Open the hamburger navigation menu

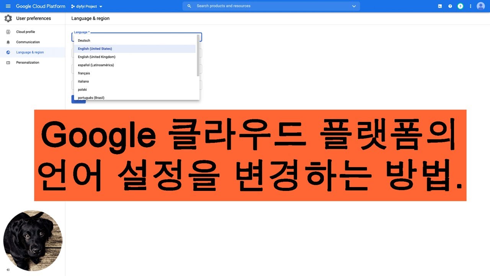point(8,6)
